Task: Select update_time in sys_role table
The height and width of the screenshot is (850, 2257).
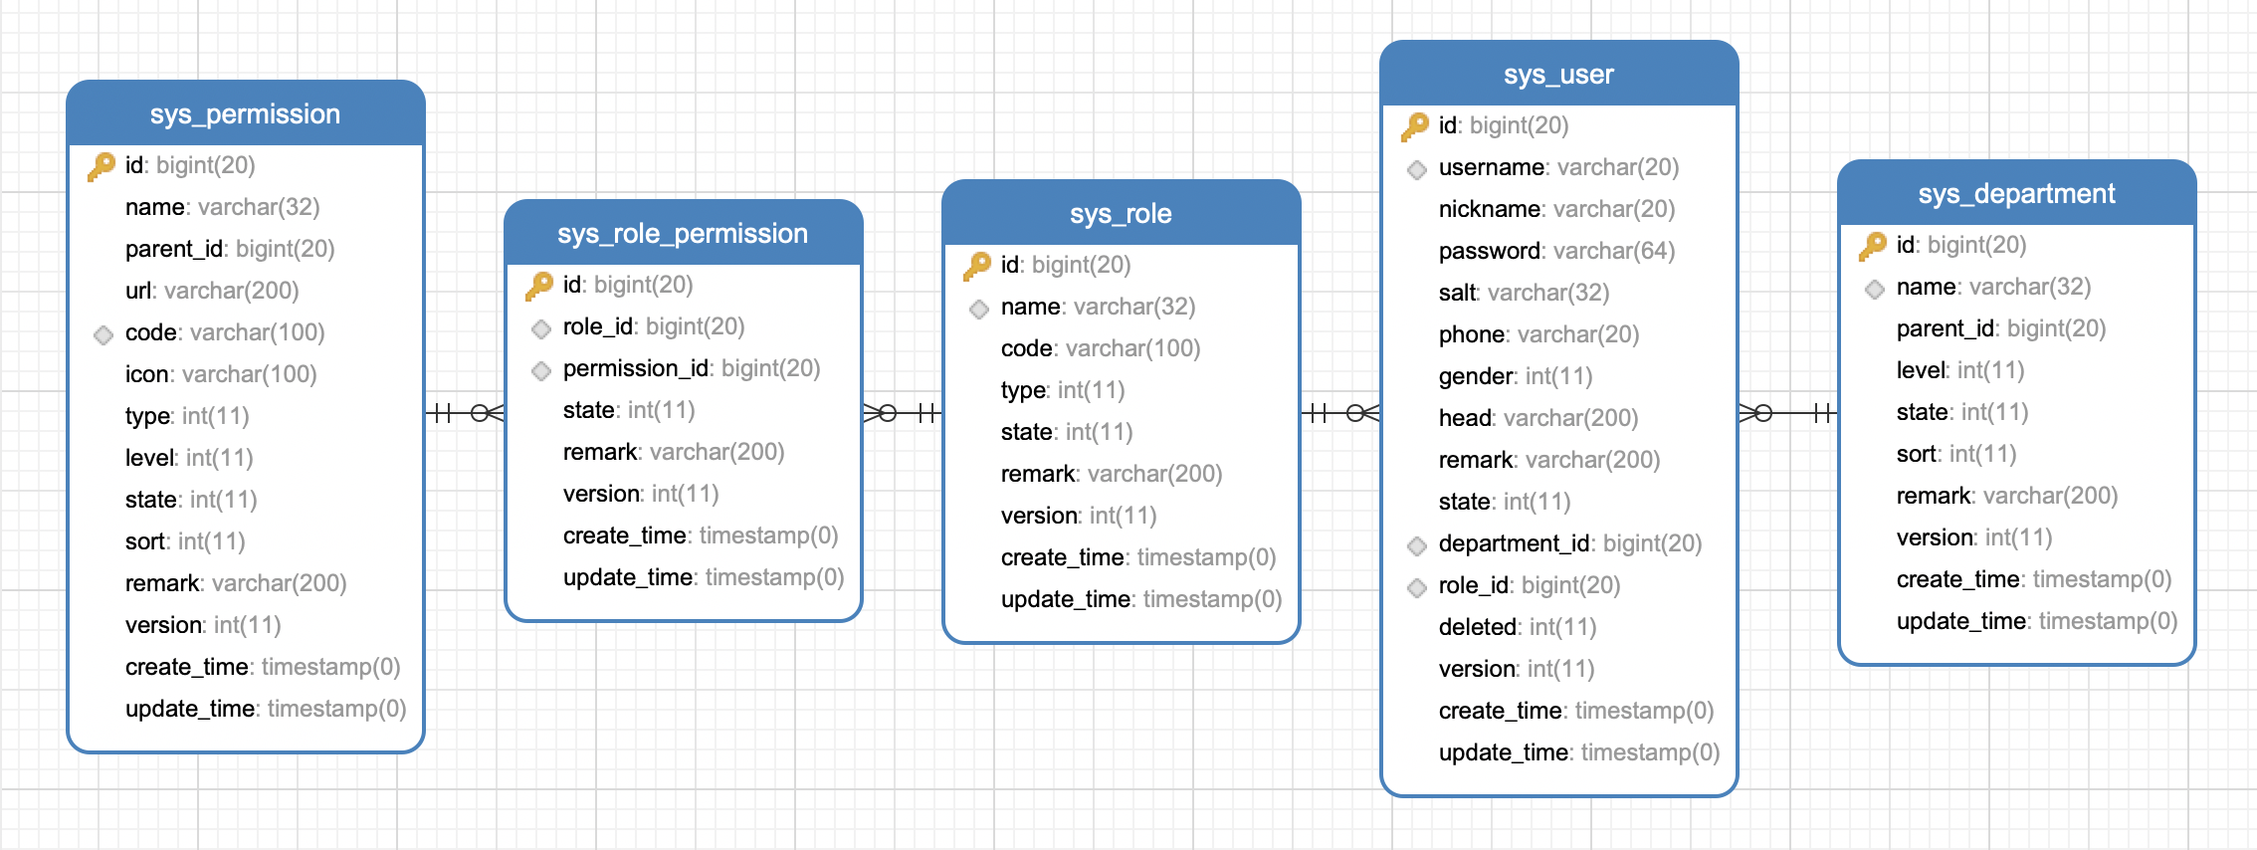Action: click(x=1141, y=599)
